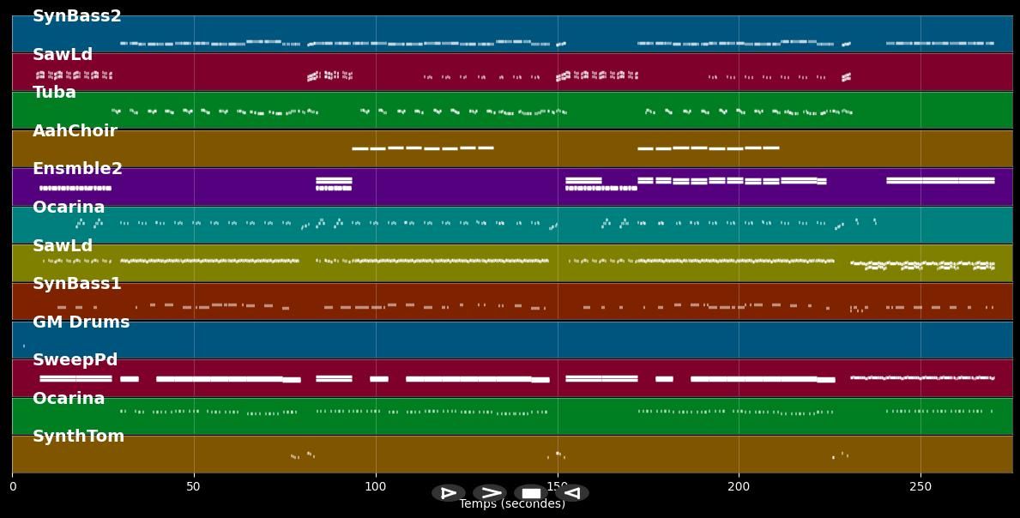Click the SweepPd track label

(x=75, y=360)
